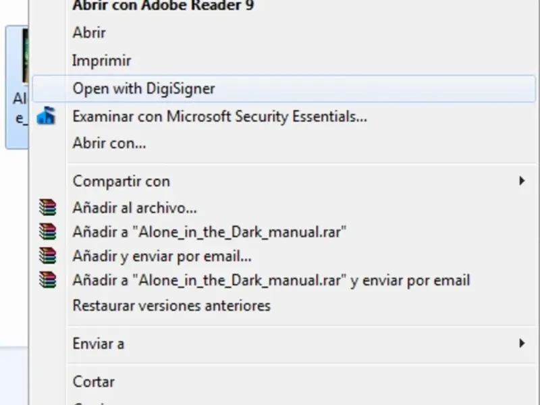Print the file using "Imprimir"
Image resolution: width=540 pixels, height=405 pixels.
(x=101, y=61)
